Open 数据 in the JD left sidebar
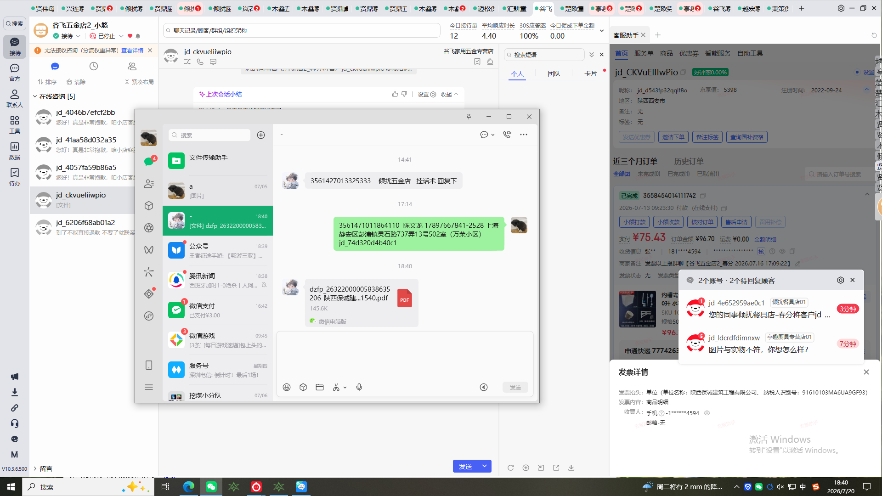This screenshot has width=882, height=496. pos(15,151)
